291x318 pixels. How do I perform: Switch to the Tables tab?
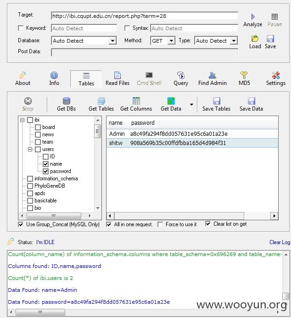point(86,79)
